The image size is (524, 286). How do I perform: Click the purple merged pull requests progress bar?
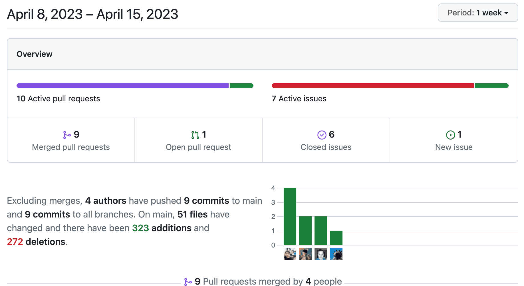(x=122, y=86)
